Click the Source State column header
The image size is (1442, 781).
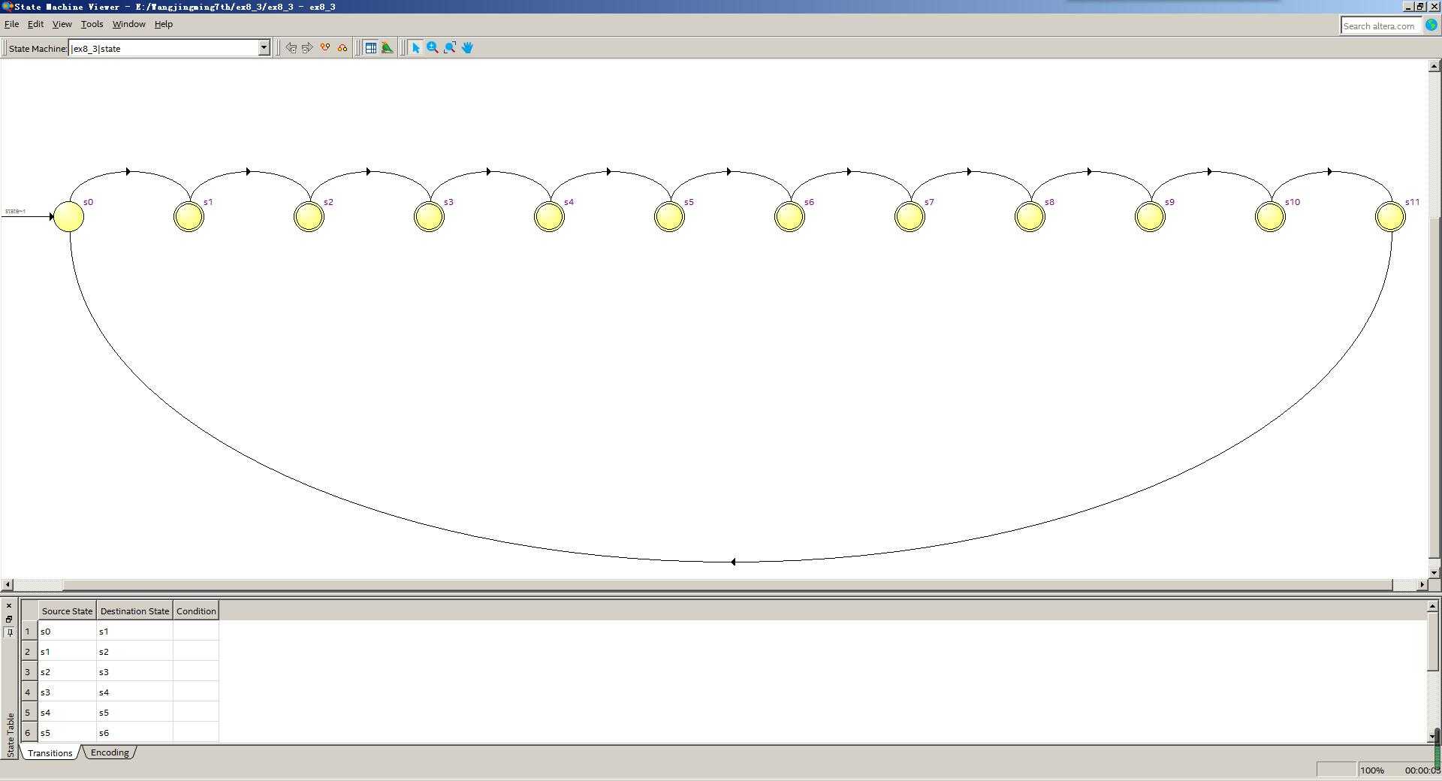tap(67, 611)
